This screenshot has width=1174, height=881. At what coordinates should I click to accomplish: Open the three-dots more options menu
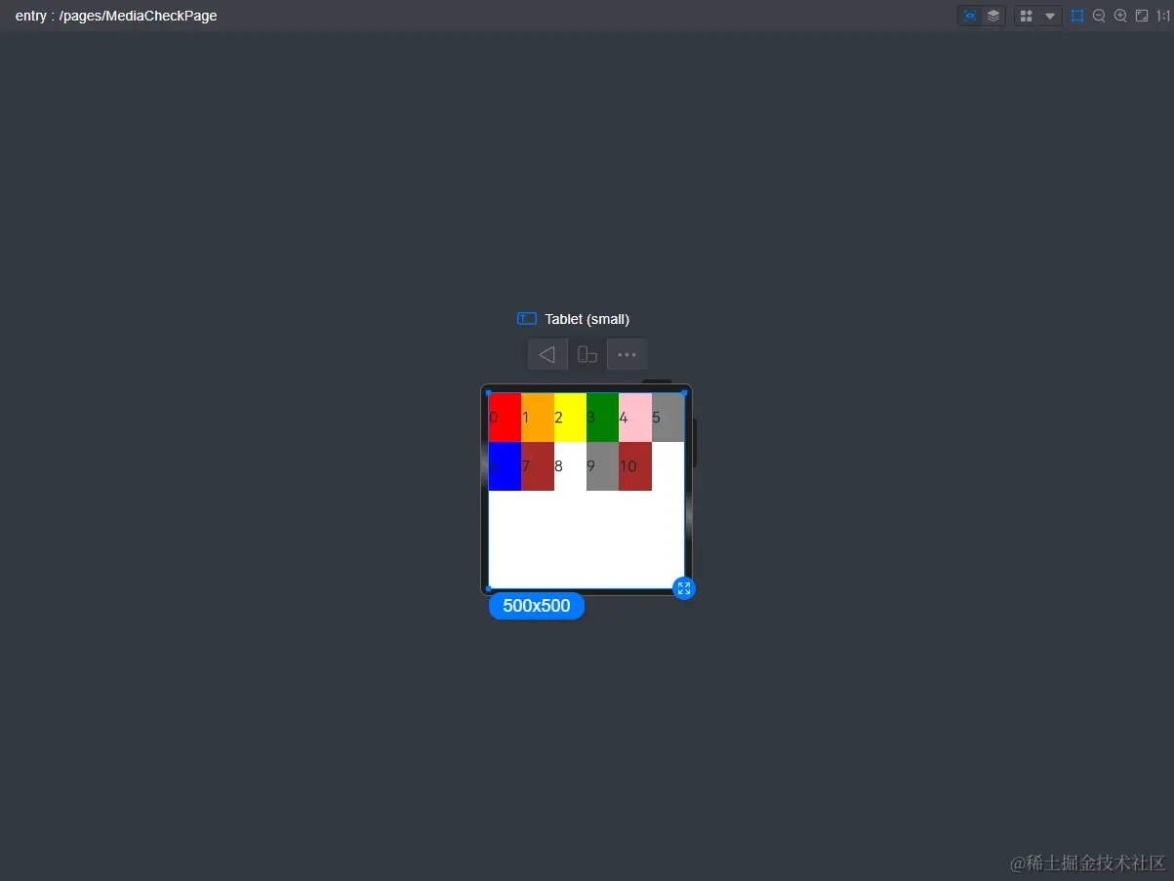pyautogui.click(x=627, y=354)
